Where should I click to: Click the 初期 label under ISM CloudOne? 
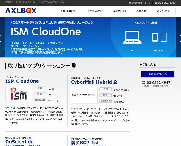coord(40,94)
